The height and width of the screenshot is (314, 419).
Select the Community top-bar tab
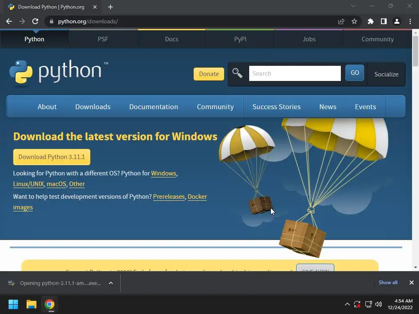[x=378, y=39]
